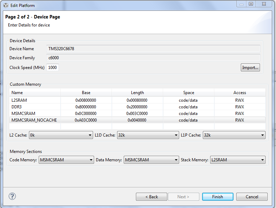Viewport: 276px width, 208px height.
Task: Open the Stack Memory dropdown
Action: pos(238,160)
